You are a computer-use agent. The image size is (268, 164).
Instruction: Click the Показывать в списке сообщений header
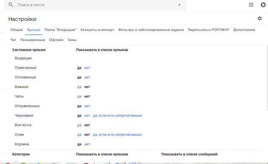pyautogui.click(x=189, y=154)
